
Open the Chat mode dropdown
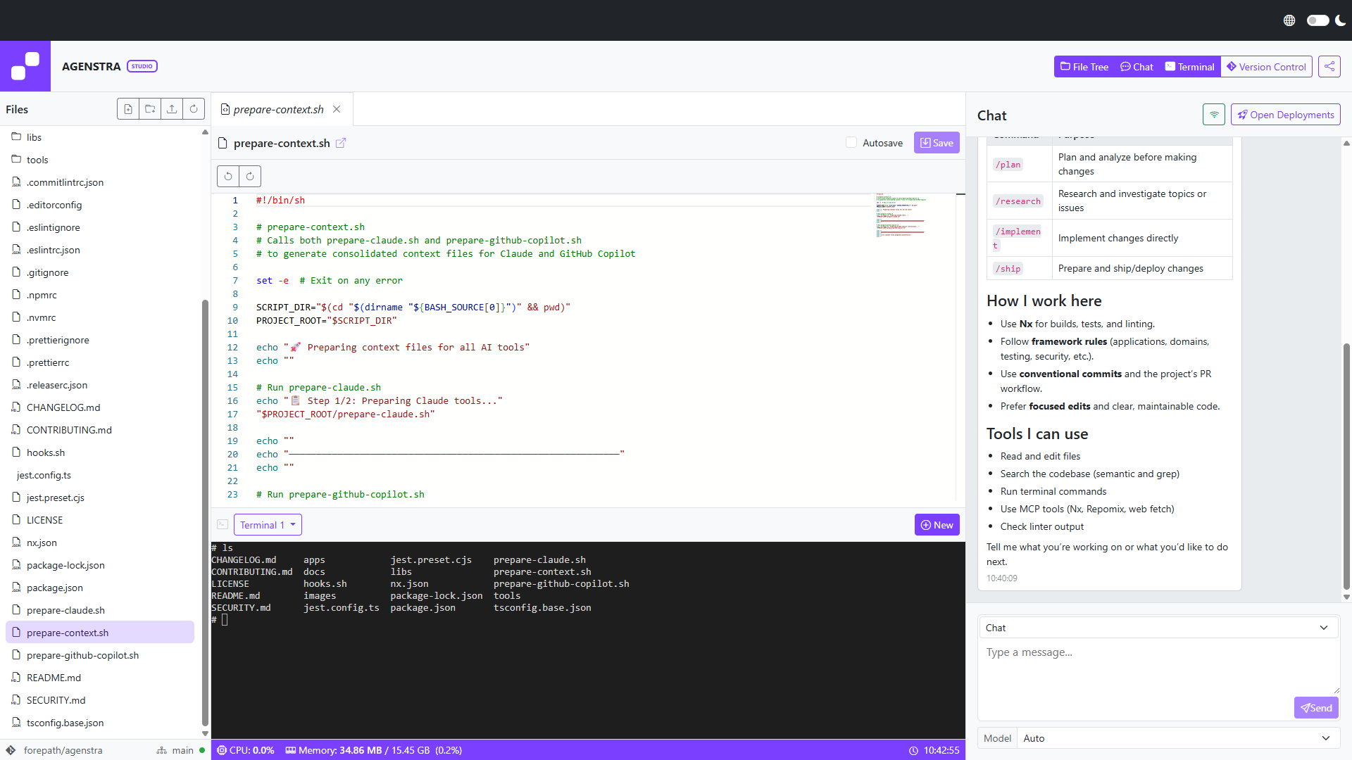click(1158, 627)
